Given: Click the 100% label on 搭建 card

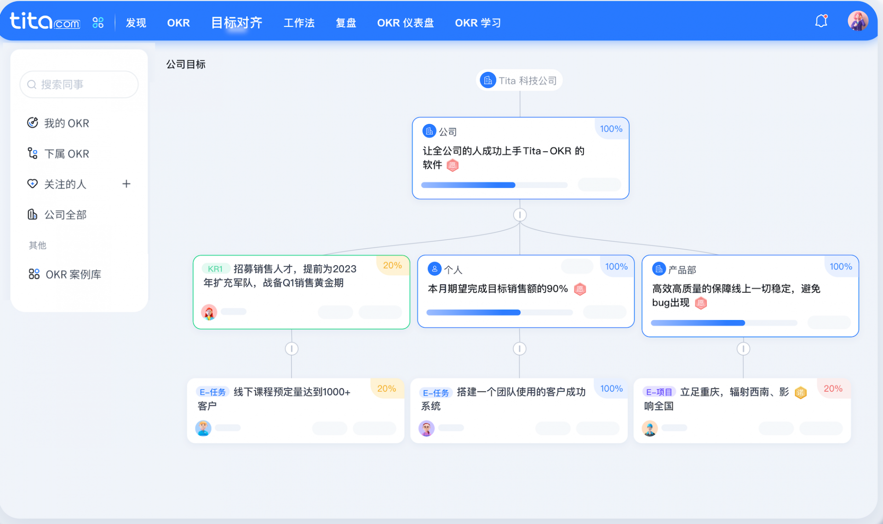Looking at the screenshot, I should 611,389.
